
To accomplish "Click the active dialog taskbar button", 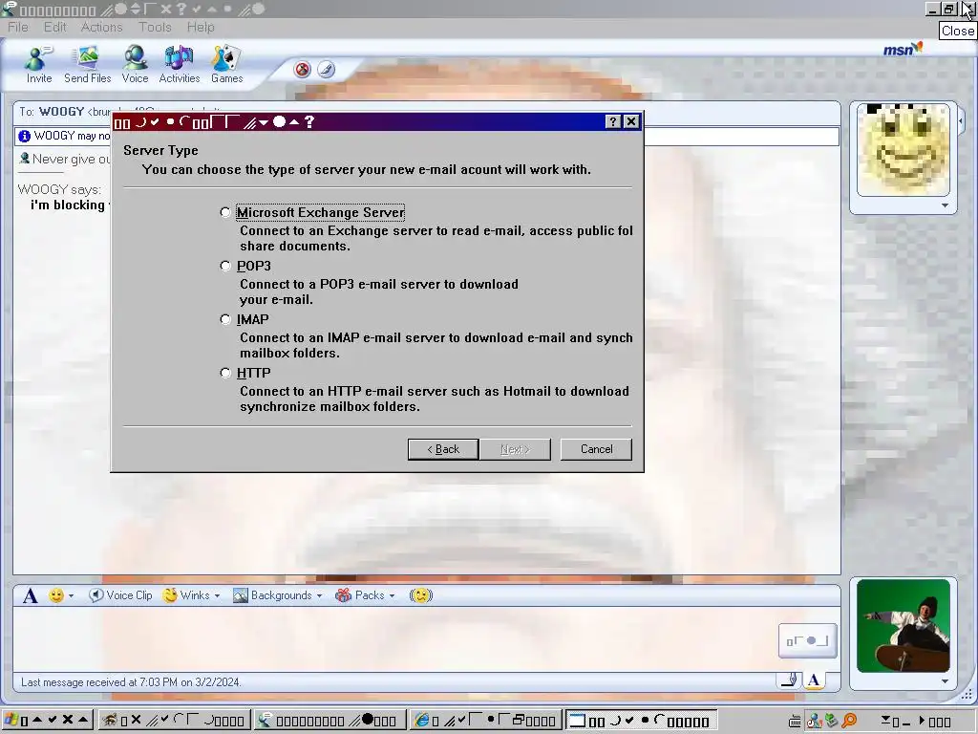I will 641,721.
